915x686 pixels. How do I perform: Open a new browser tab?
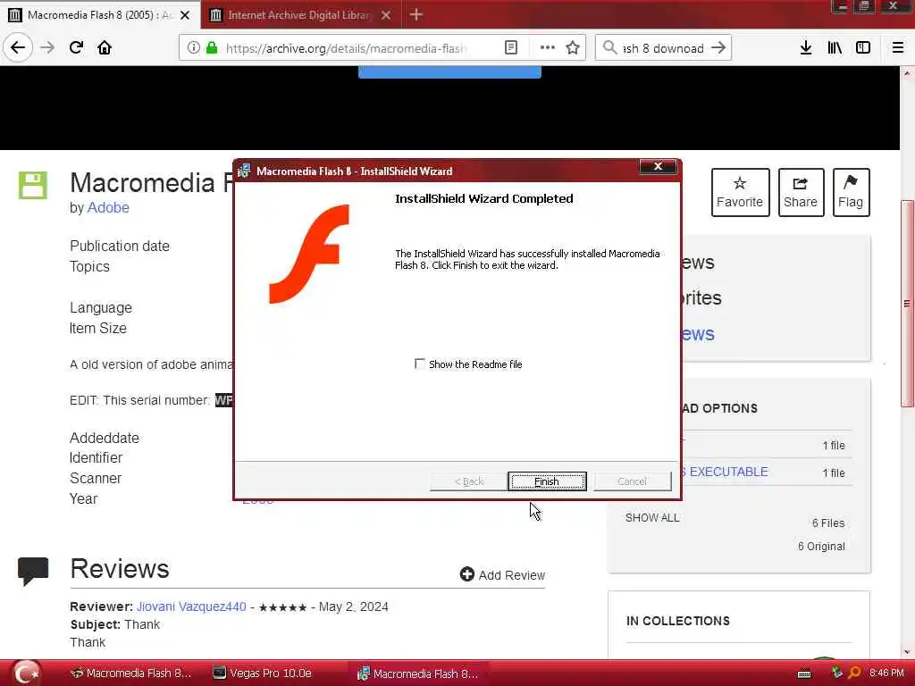(x=416, y=14)
